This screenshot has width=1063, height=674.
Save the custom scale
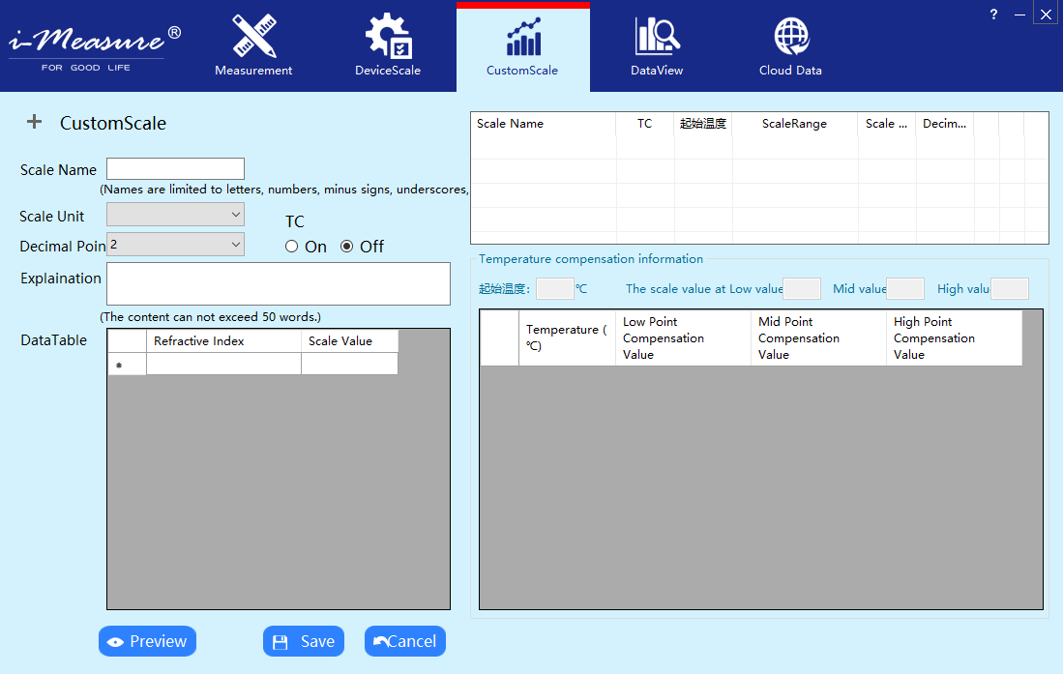click(x=304, y=641)
